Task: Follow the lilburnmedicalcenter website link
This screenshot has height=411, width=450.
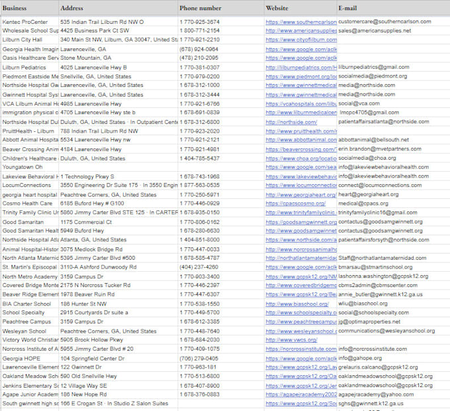Action: [x=300, y=113]
